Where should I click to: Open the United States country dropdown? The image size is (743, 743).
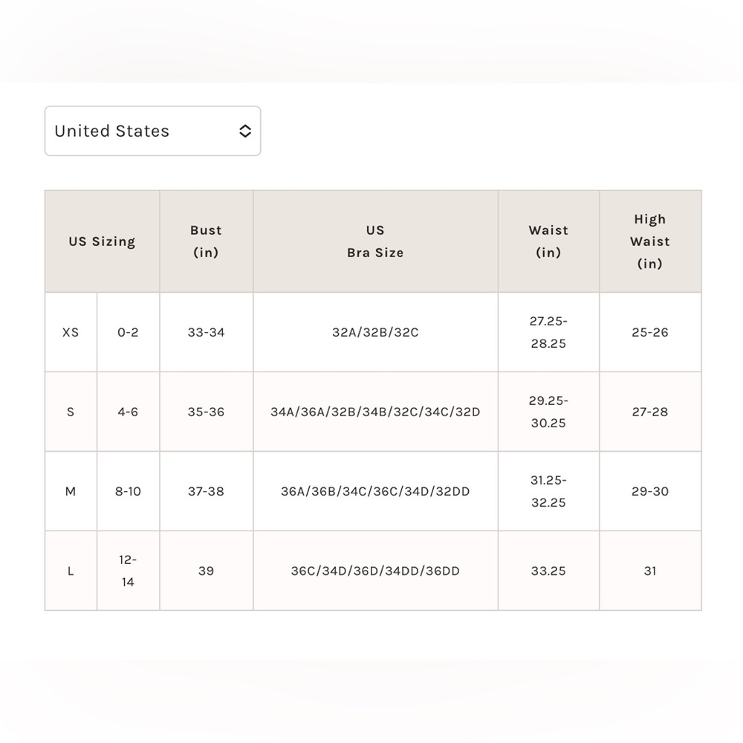152,131
